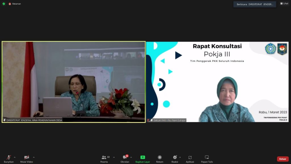Click the red Keluar button
This screenshot has height=164, width=291.
282,159
